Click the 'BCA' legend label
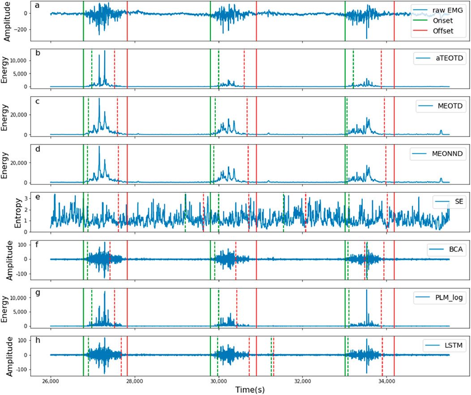Viewport: 471px width, 395px height. coord(456,250)
